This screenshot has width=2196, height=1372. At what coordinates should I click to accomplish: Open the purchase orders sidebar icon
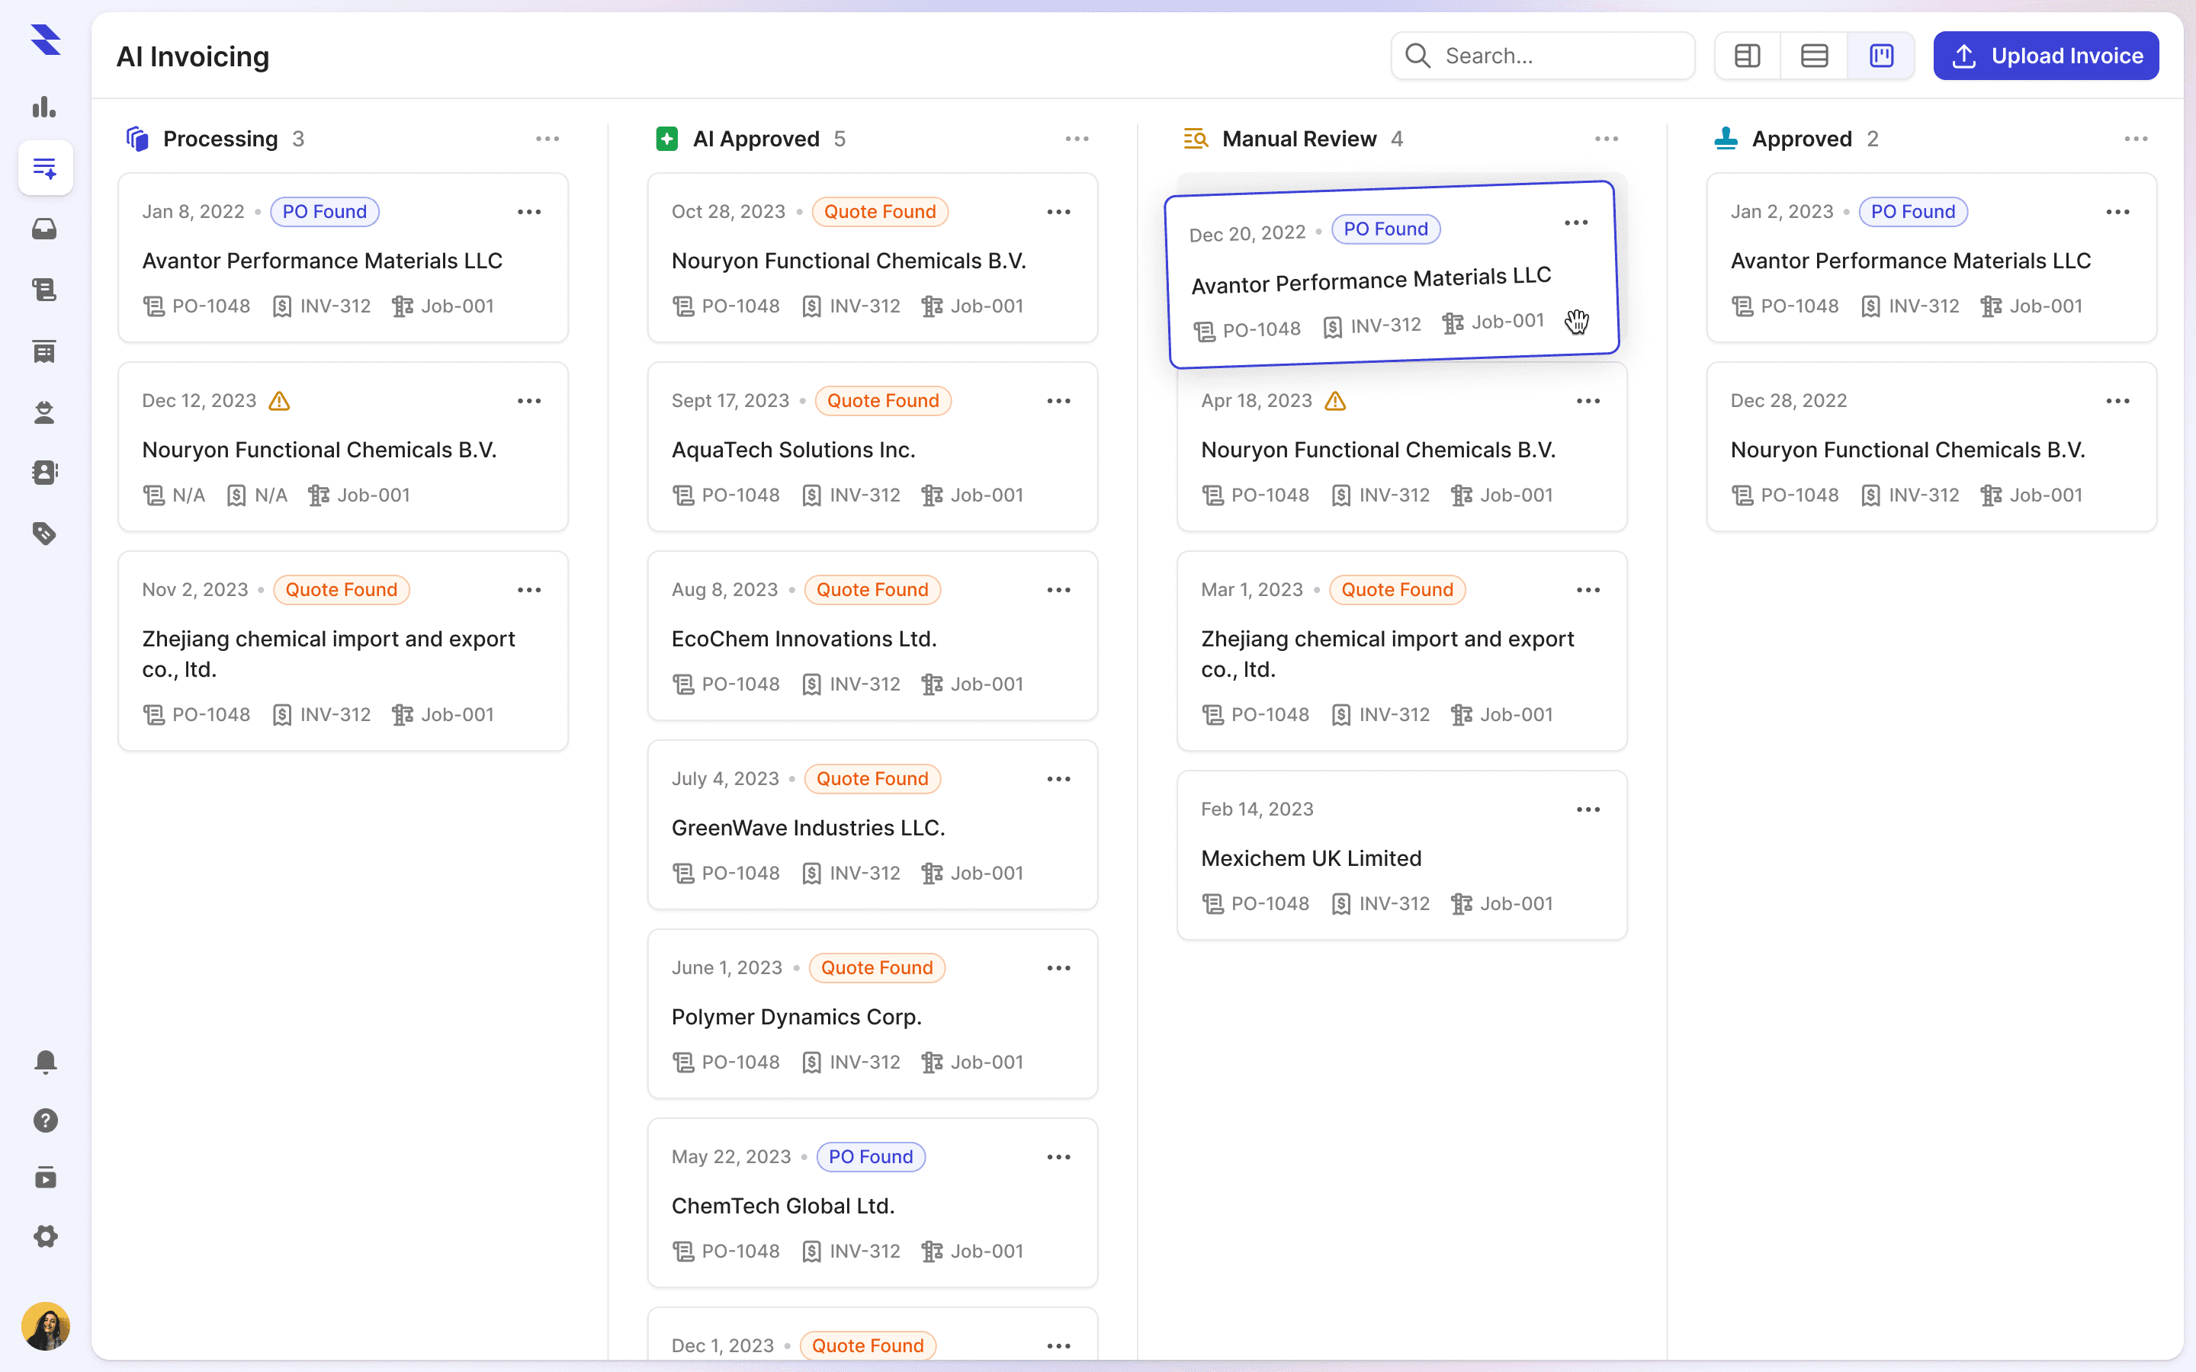[44, 290]
